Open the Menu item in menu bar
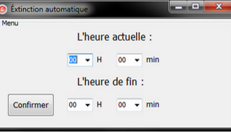The height and width of the screenshot is (132, 231). coord(10,23)
